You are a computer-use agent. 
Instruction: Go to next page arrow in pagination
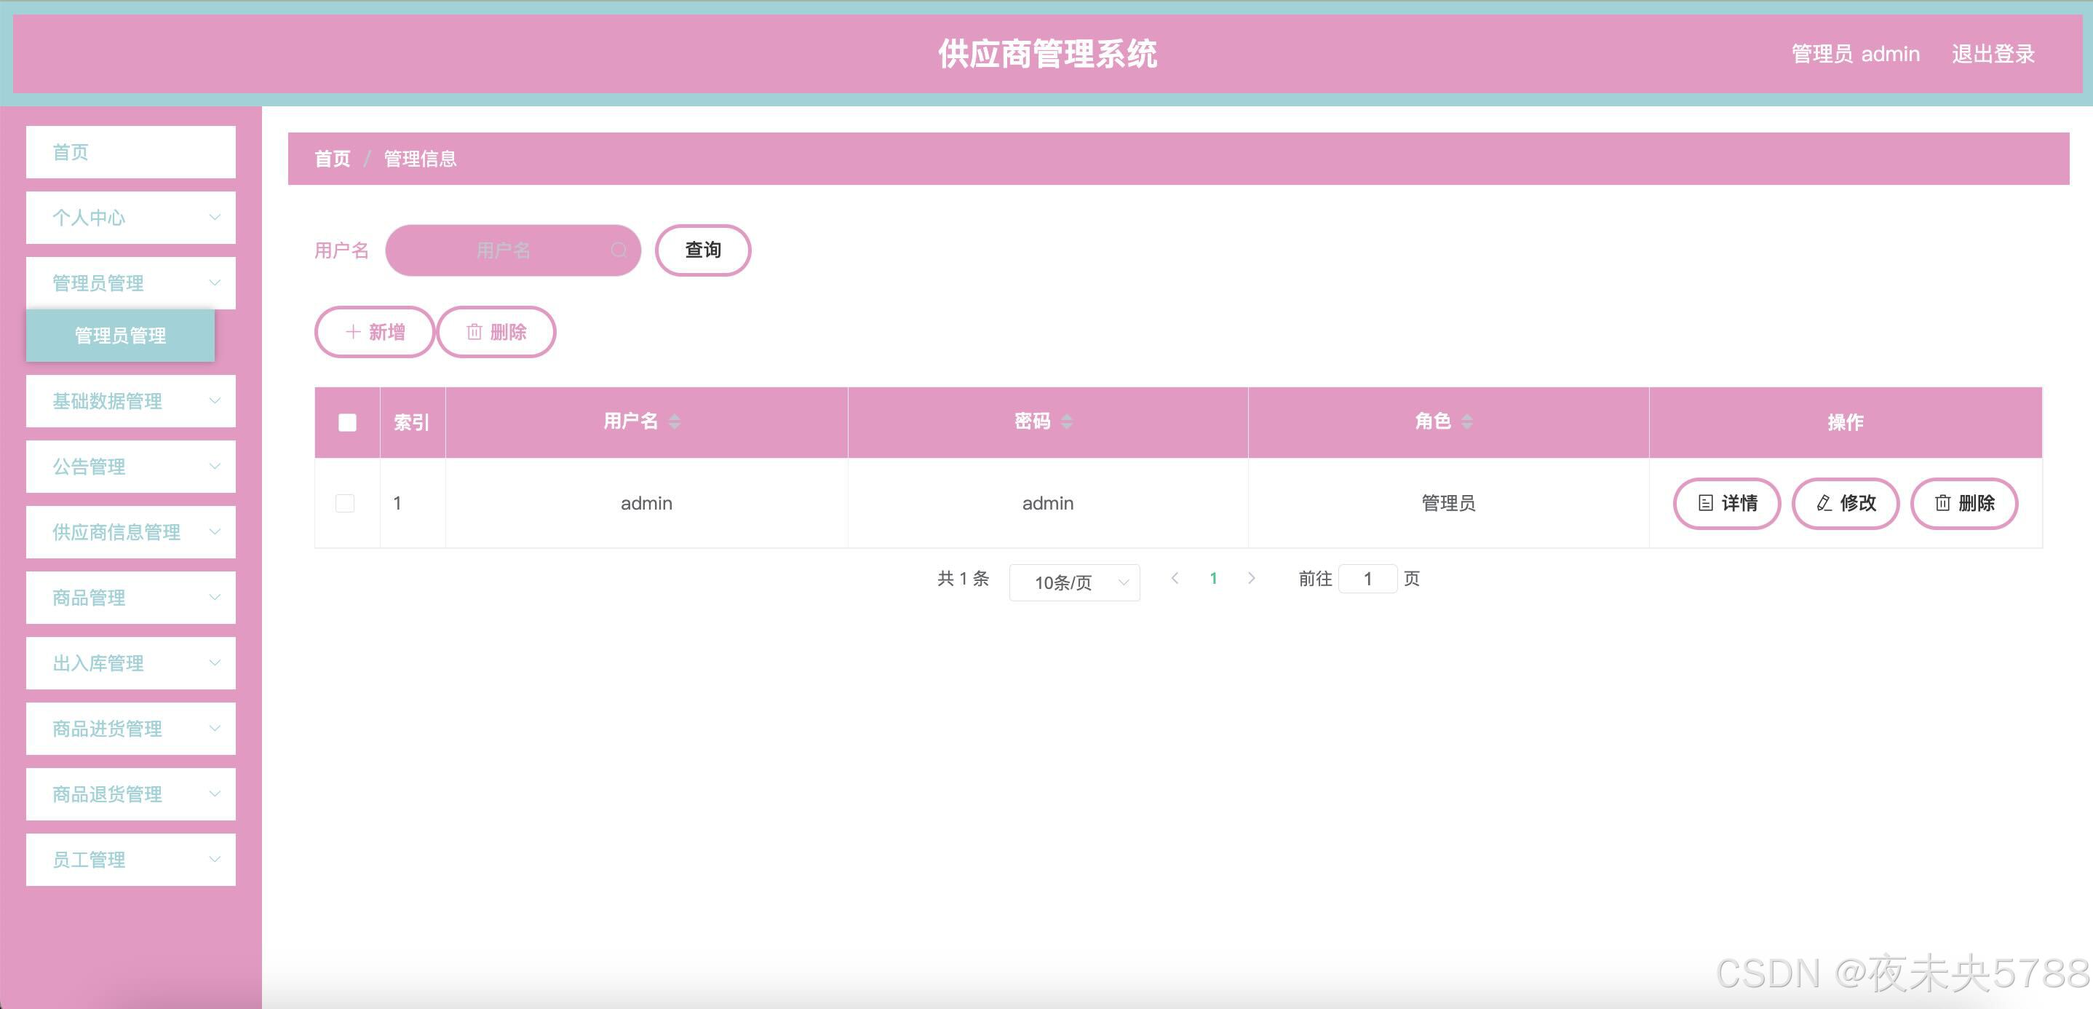point(1251,578)
